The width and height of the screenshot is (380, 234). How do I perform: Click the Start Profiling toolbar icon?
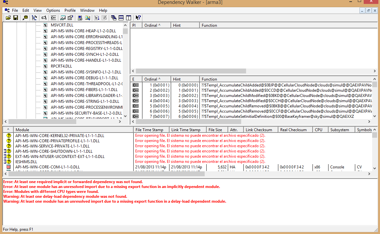(97, 18)
